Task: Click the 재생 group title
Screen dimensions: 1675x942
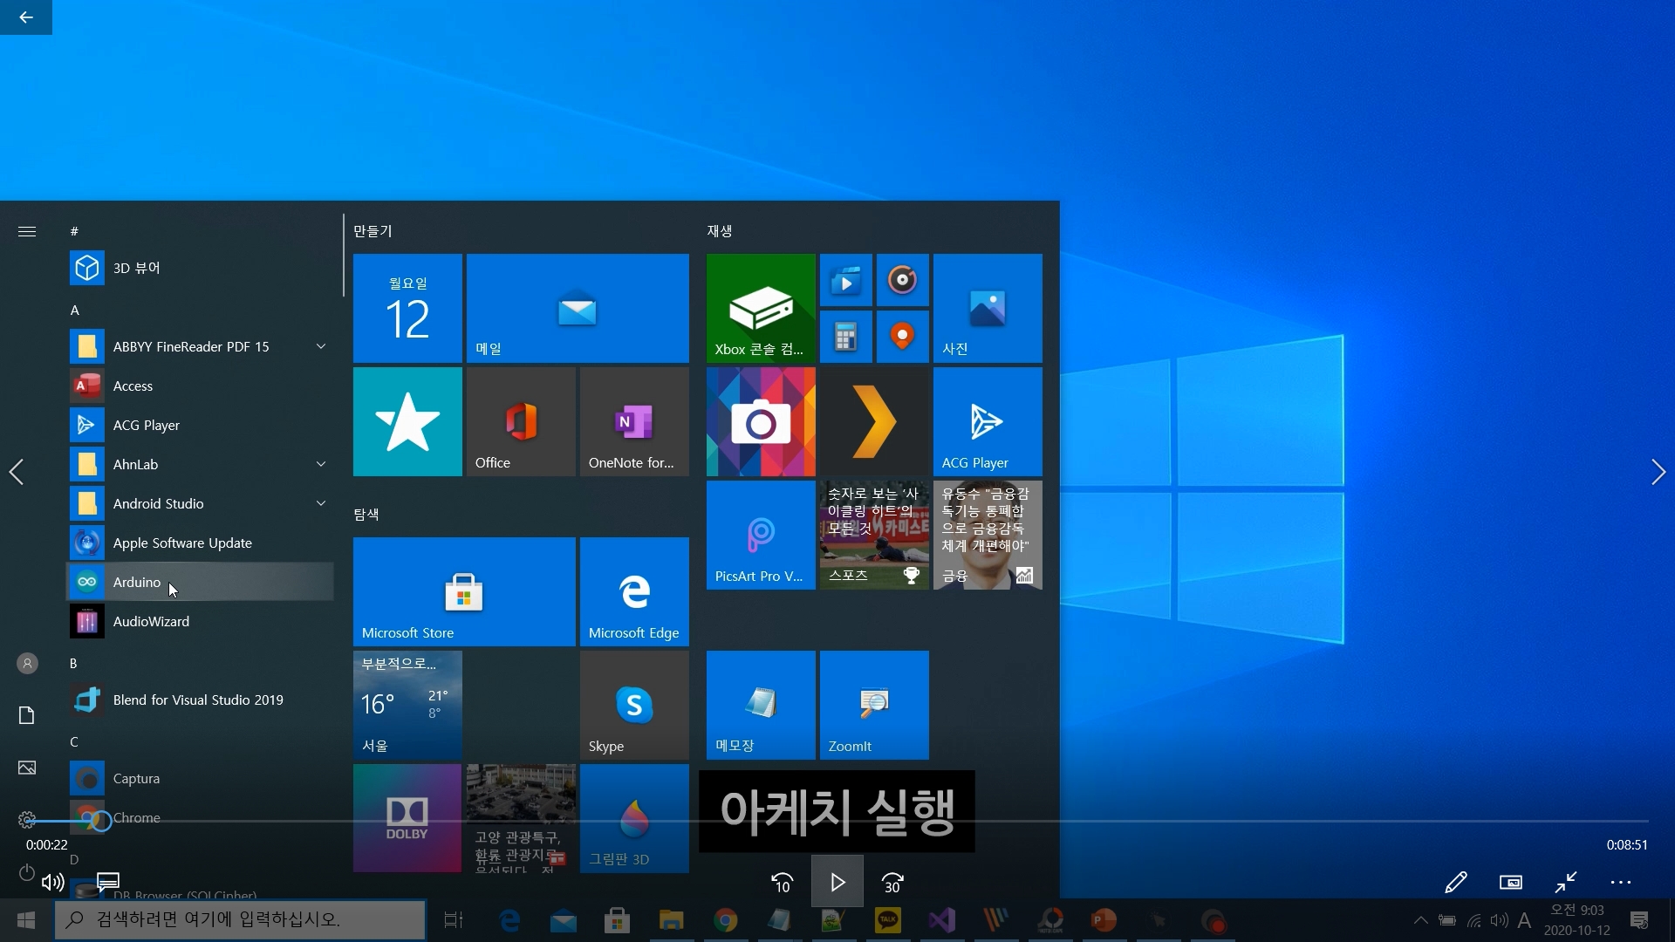Action: click(x=720, y=231)
